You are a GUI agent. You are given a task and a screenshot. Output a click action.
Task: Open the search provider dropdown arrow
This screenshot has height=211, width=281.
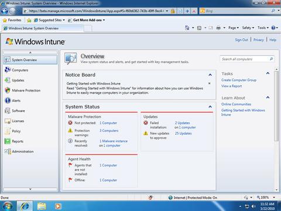(279, 11)
